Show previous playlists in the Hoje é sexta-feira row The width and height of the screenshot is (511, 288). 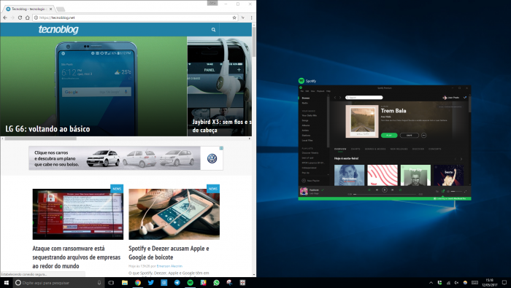click(456, 159)
